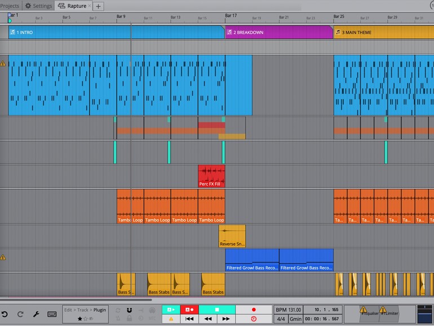This screenshot has height=326, width=434.
Task: Stop playback with the square stop button
Action: click(x=217, y=310)
